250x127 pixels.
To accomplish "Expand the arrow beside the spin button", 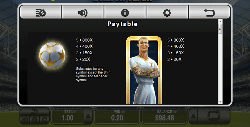I will [x=193, y=116].
